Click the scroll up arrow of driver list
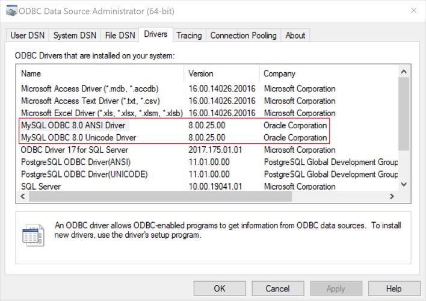 click(404, 72)
